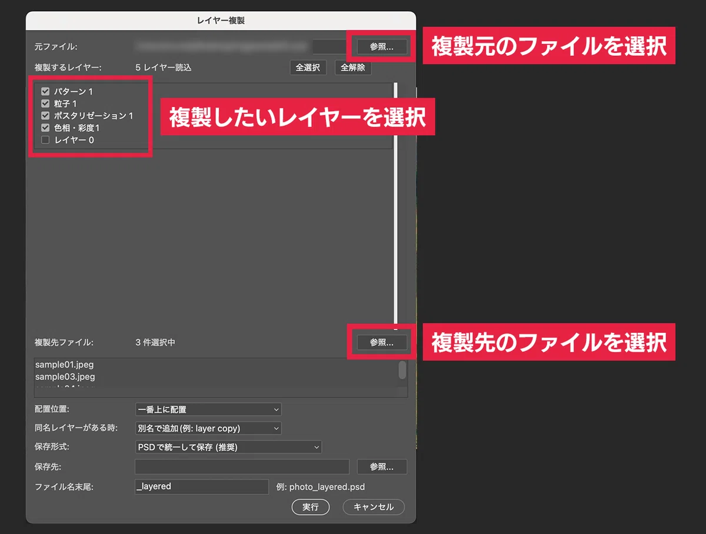Select sample03.jpeg in the file list
The width and height of the screenshot is (706, 534).
[65, 376]
